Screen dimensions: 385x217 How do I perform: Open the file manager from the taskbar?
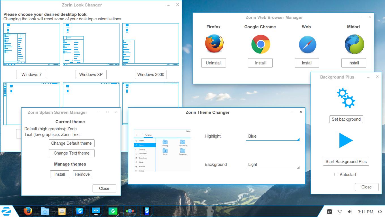[x=45, y=211]
